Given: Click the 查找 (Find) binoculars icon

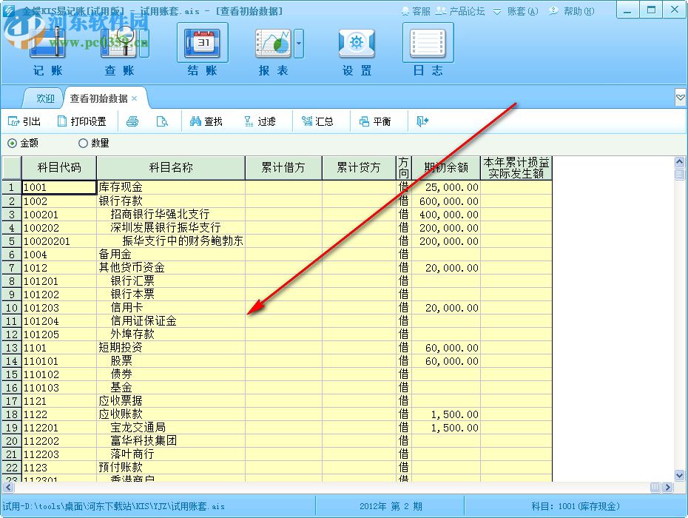Looking at the screenshot, I should (x=195, y=121).
